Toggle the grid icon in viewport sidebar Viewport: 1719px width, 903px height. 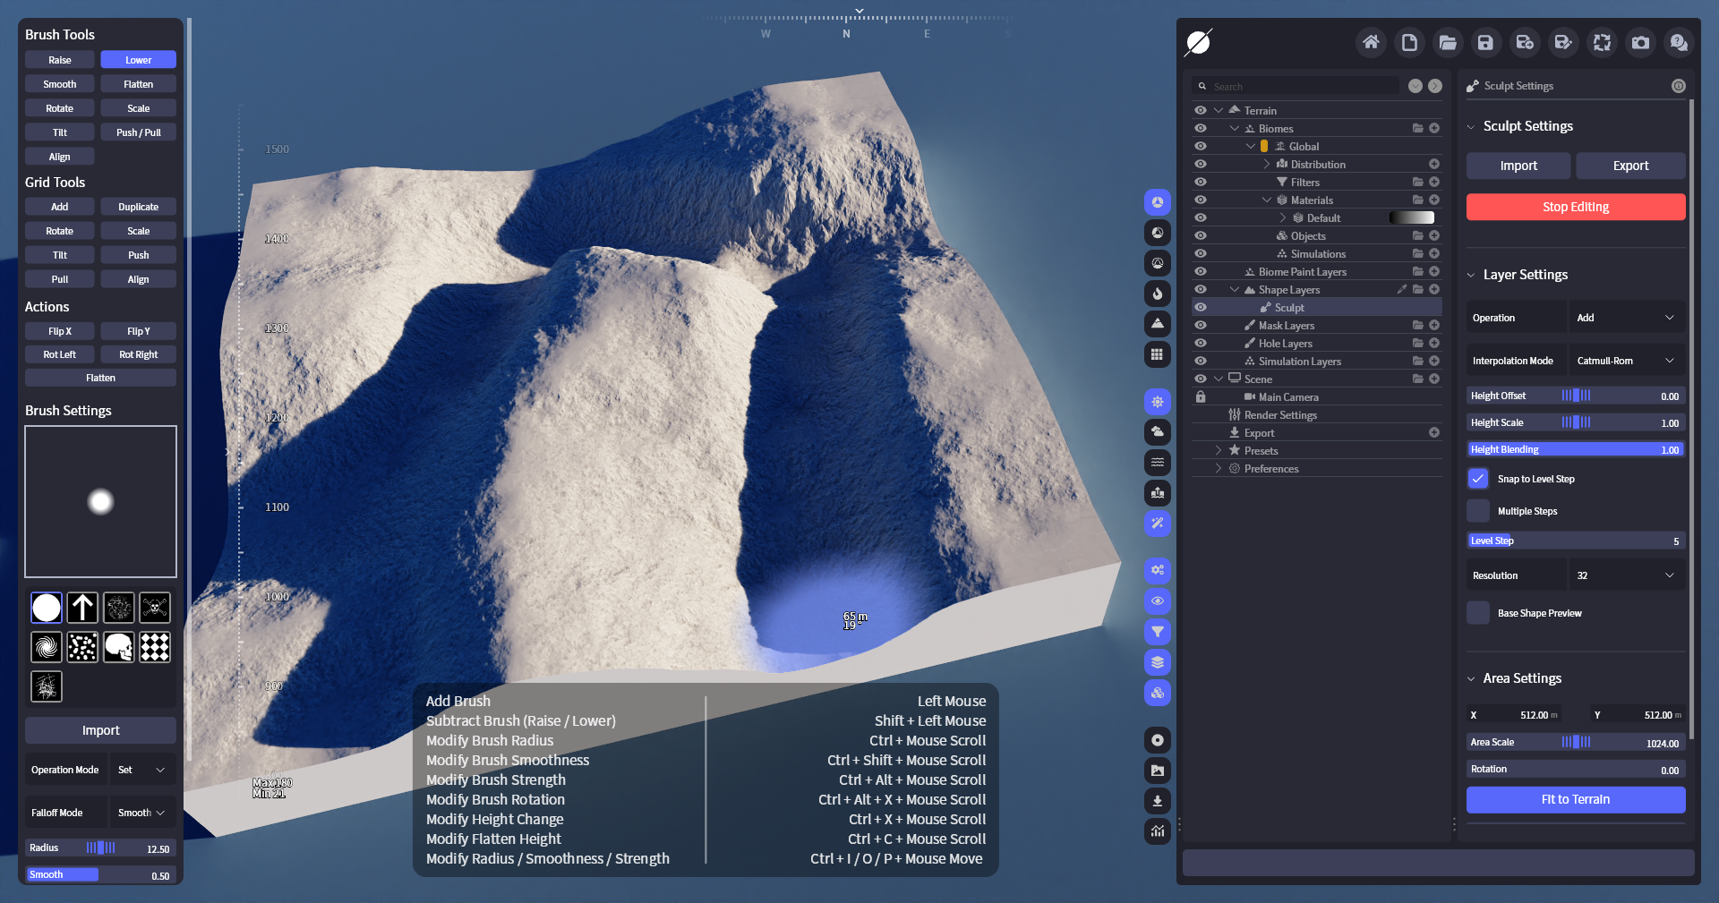coord(1158,354)
